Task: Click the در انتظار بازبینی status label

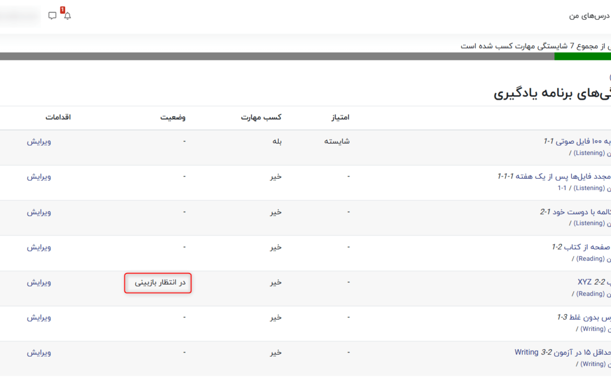Action: [x=158, y=282]
